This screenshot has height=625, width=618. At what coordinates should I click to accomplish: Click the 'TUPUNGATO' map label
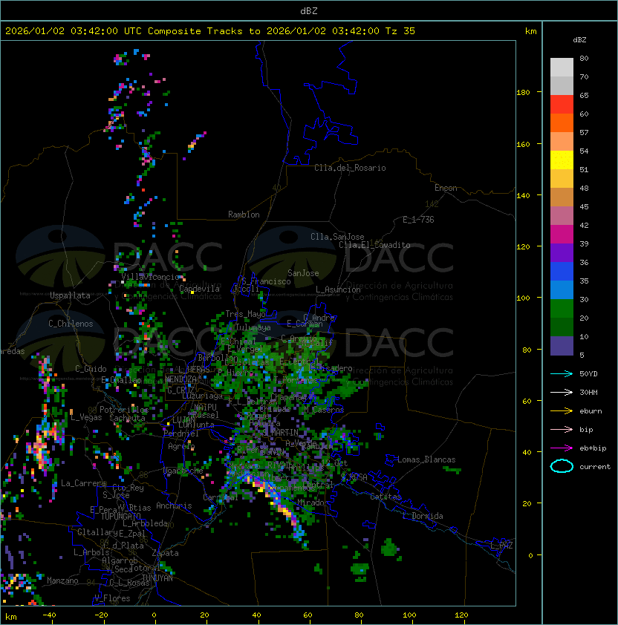tap(120, 517)
